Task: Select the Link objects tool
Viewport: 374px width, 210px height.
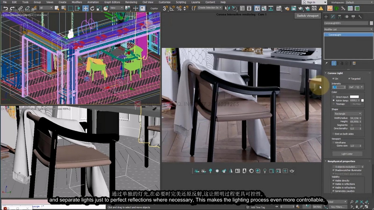Action: pos(20,8)
